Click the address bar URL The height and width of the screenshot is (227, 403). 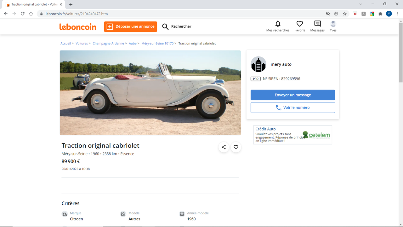pos(77,14)
